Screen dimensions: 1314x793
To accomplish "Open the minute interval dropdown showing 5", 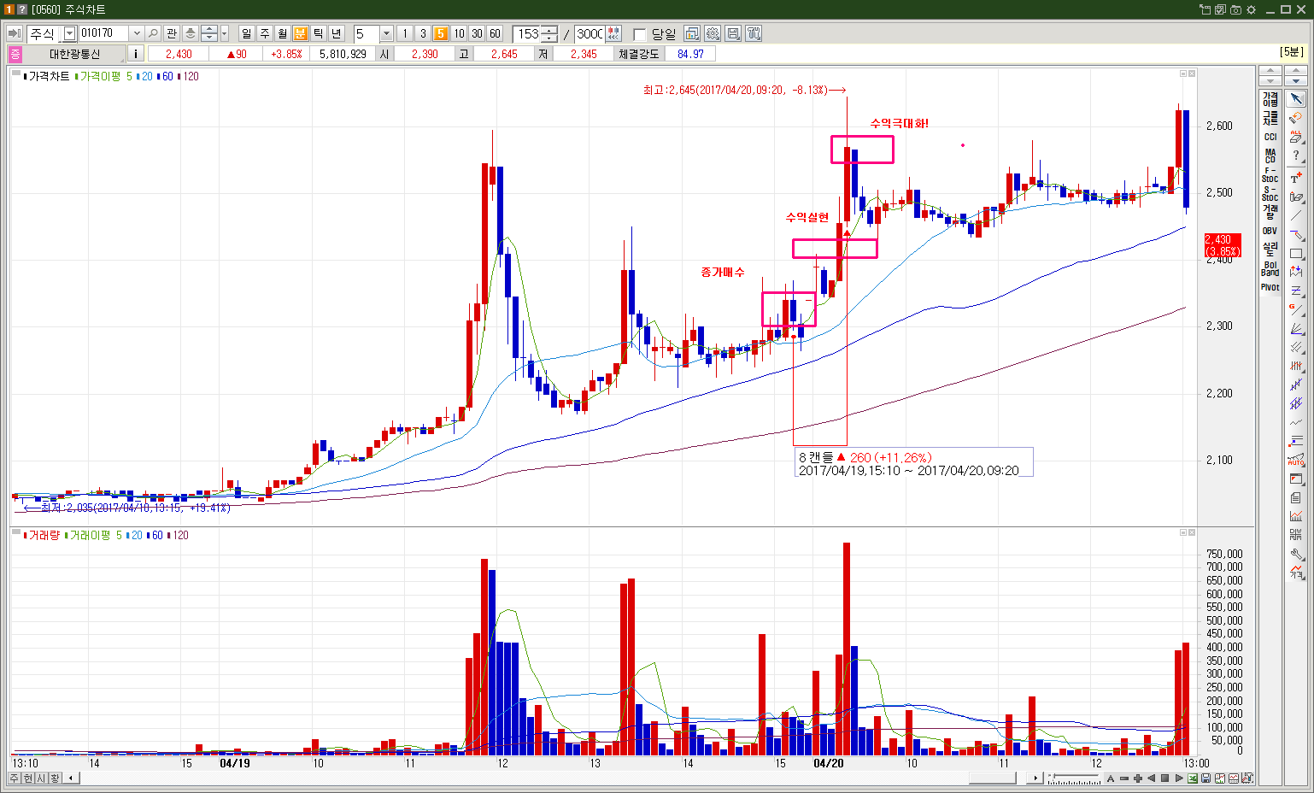I will (x=386, y=33).
